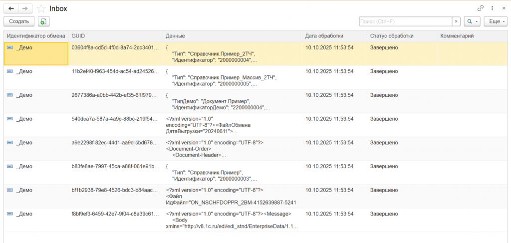
Task: Click the Идентификатор обмена column header
Action: pyautogui.click(x=36, y=36)
